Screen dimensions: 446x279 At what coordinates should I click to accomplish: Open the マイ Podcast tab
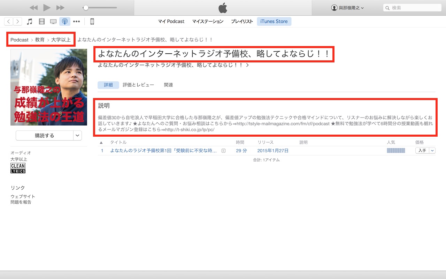point(171,21)
